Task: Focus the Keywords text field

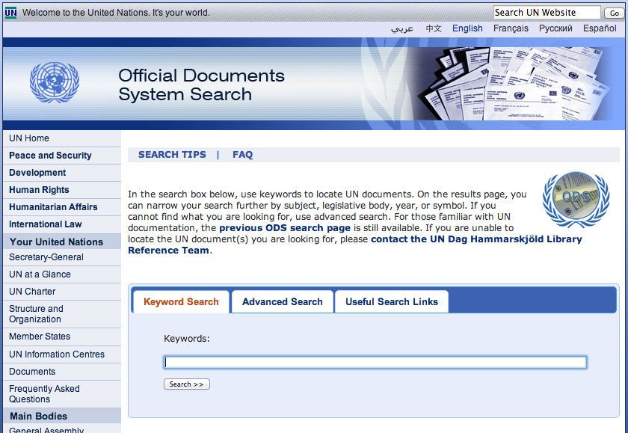Action: (x=375, y=363)
